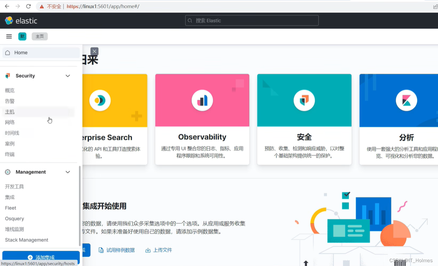Open the Enterprise Search card title
The height and width of the screenshot is (266, 438).
point(108,138)
